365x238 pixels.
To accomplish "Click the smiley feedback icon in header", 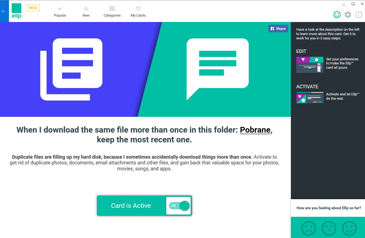I will pos(337,15).
